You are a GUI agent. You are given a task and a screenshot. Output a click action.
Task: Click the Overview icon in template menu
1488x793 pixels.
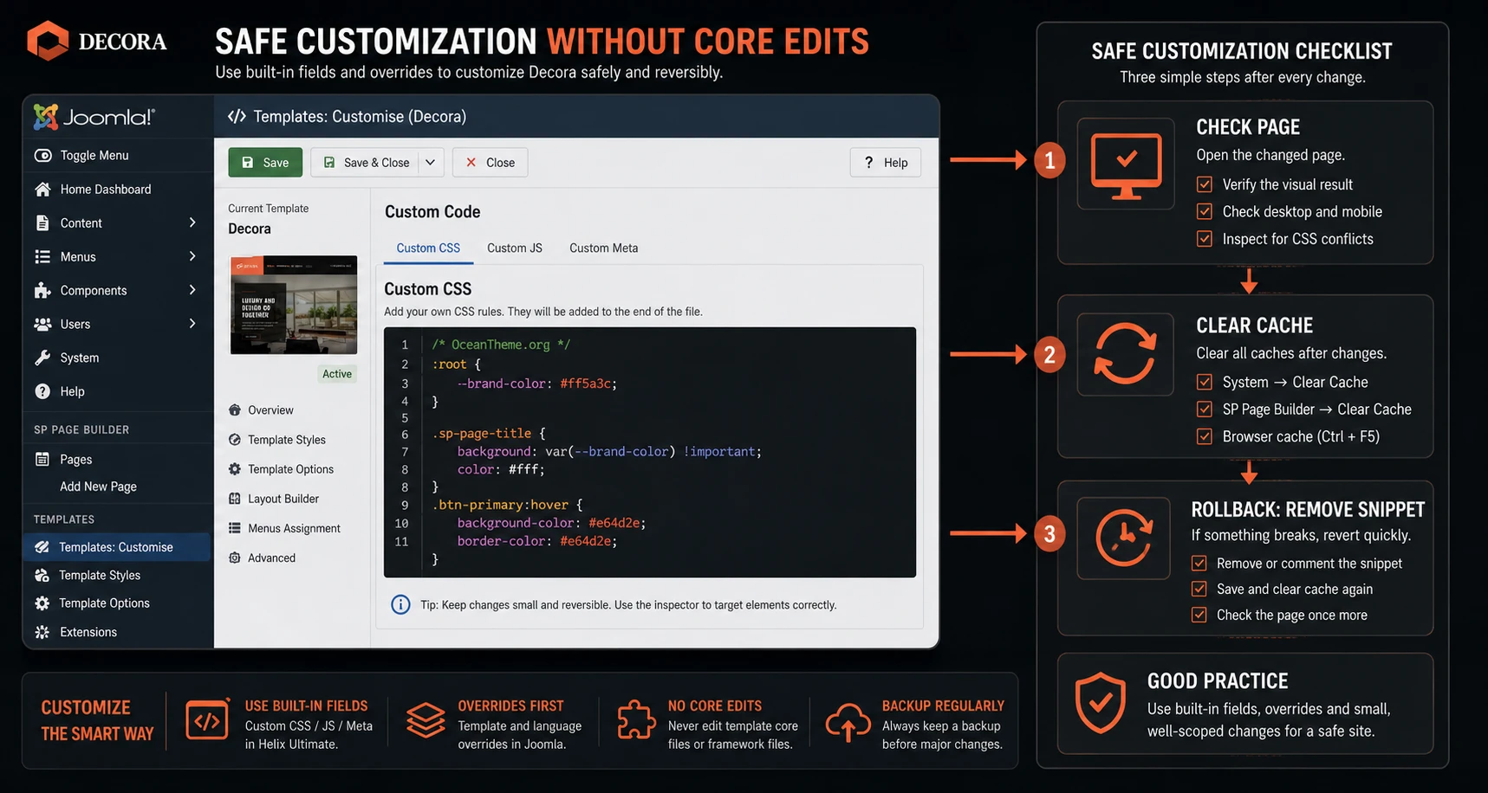click(235, 409)
